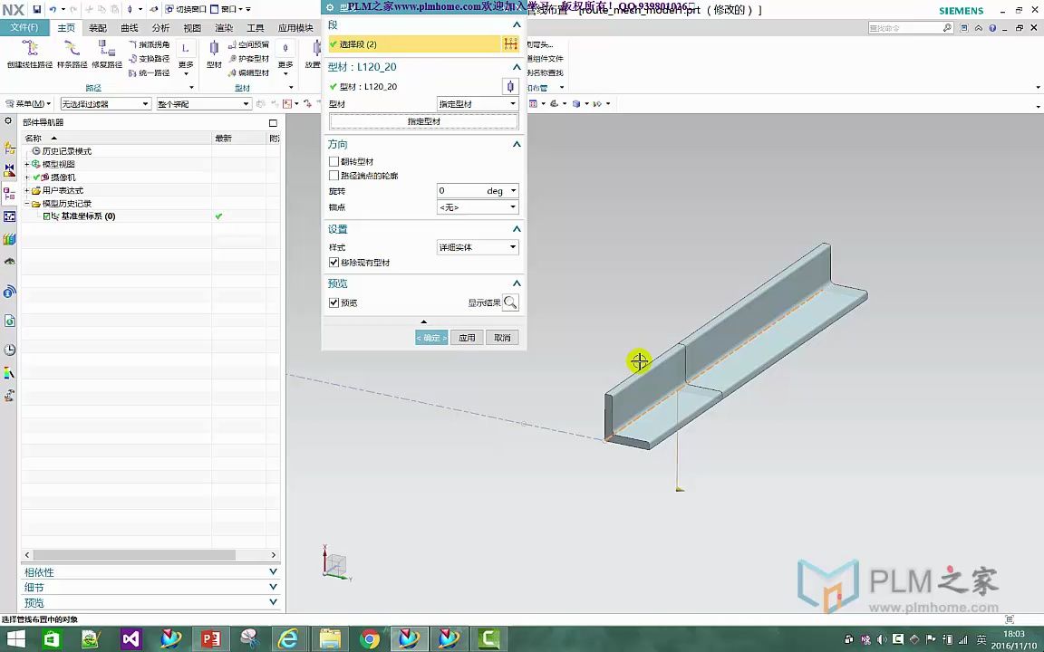Collapse the 方向 direction section
This screenshot has width=1044, height=652.
point(516,144)
